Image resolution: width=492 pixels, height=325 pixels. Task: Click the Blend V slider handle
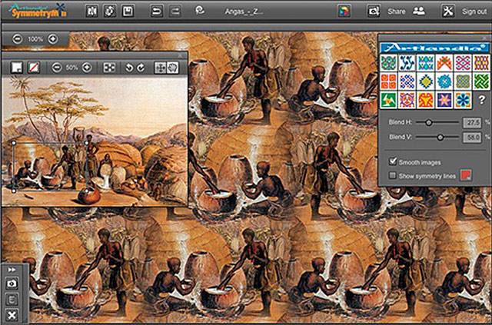click(x=440, y=137)
